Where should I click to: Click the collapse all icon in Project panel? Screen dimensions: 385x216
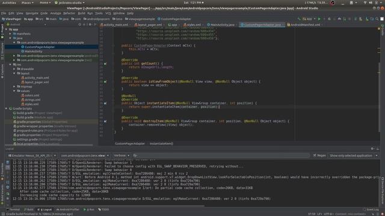pyautogui.click(x=84, y=25)
